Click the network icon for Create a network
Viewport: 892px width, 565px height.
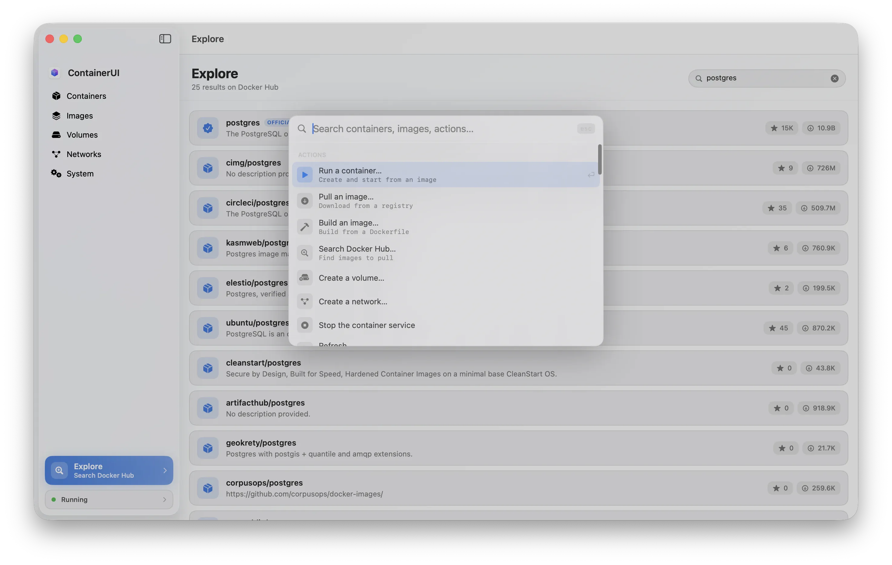[305, 302]
